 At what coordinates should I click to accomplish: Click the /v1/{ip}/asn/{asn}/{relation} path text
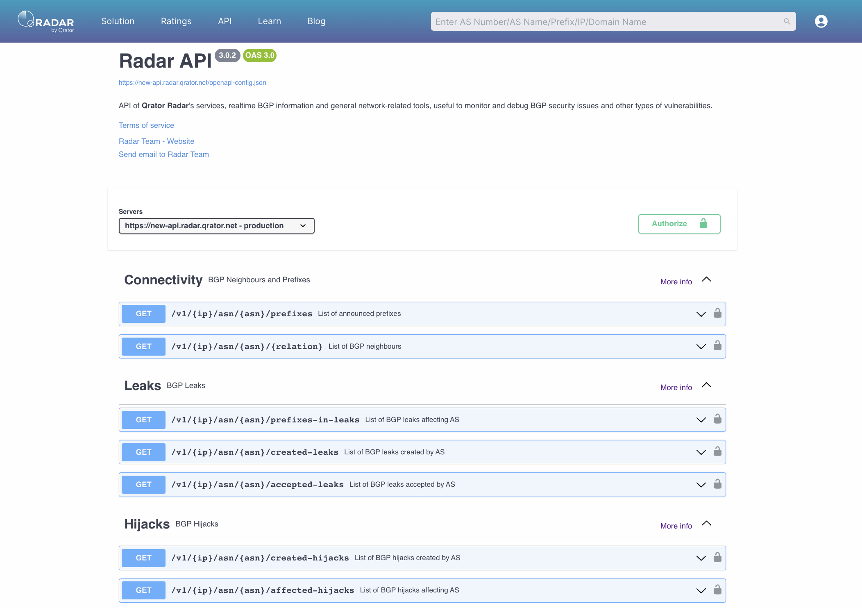(x=247, y=347)
